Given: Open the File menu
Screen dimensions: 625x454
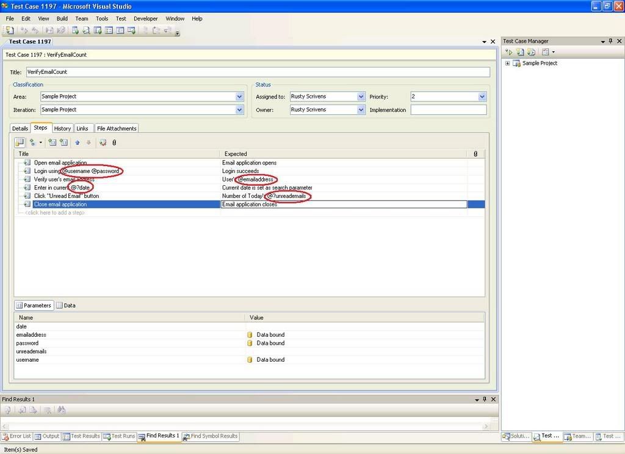Looking at the screenshot, I should [10, 18].
